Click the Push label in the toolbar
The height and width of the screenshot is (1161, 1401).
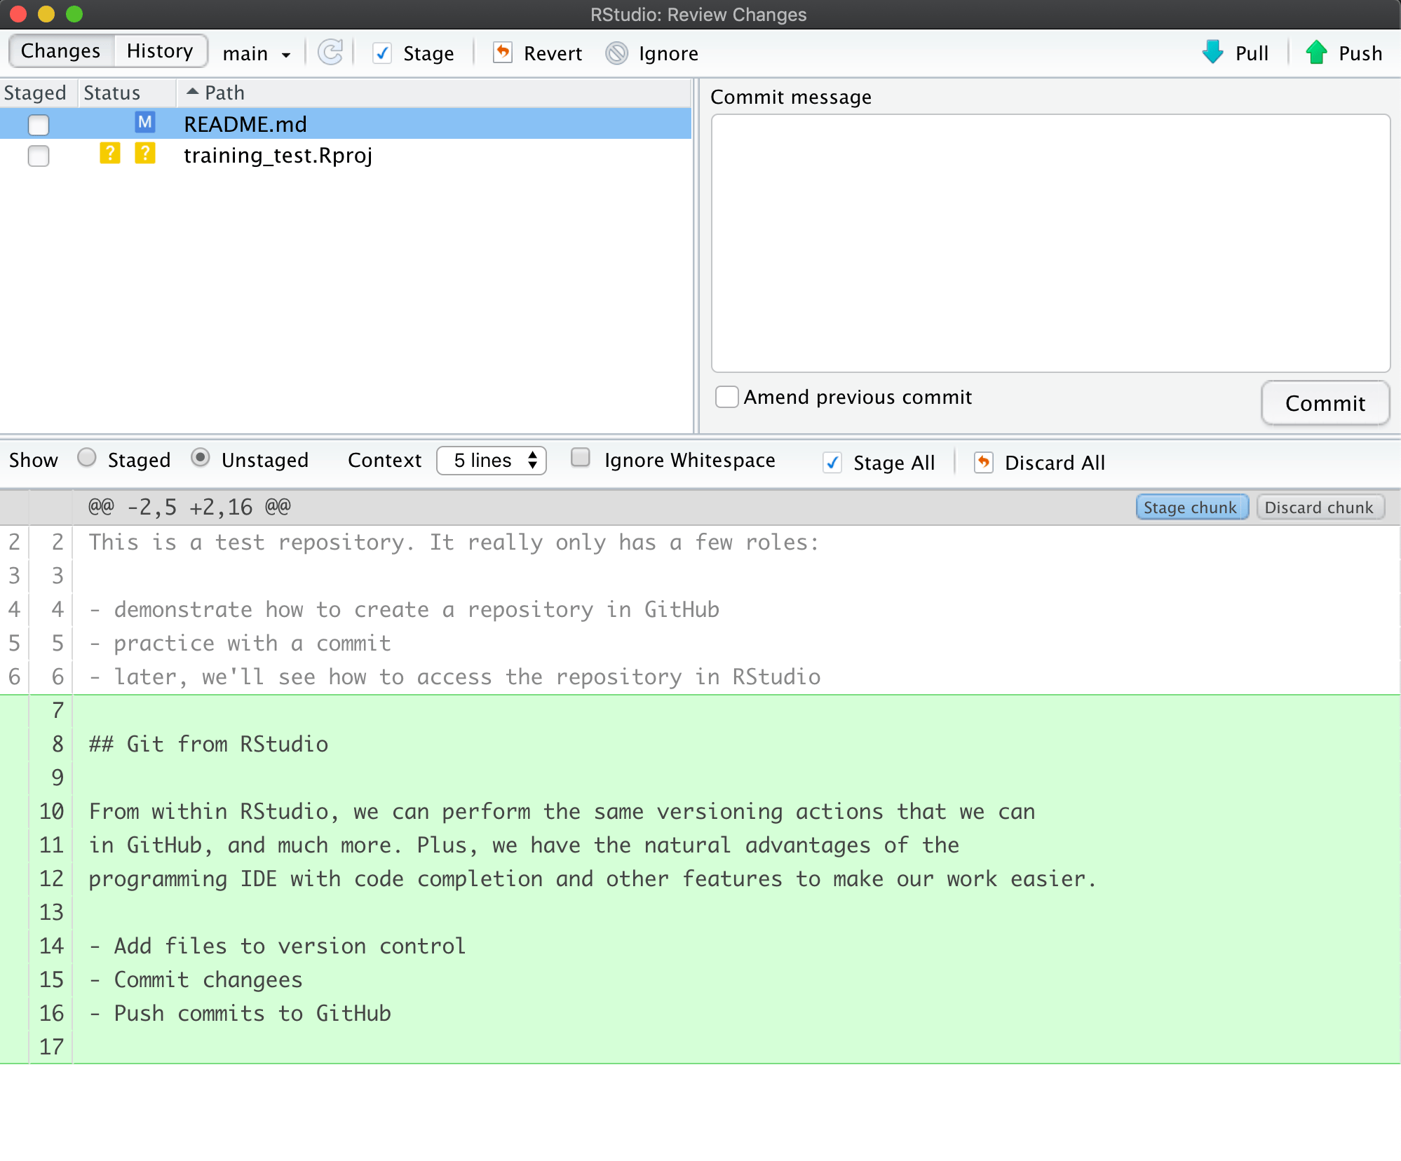1360,53
